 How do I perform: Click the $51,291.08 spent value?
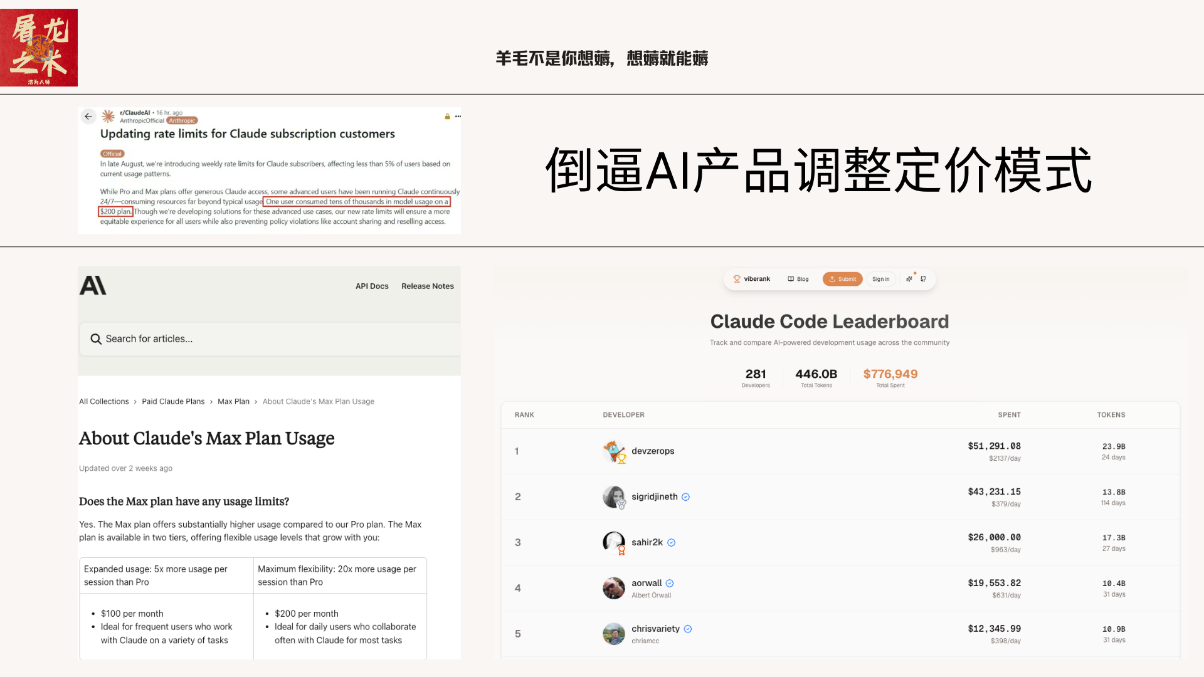point(994,446)
